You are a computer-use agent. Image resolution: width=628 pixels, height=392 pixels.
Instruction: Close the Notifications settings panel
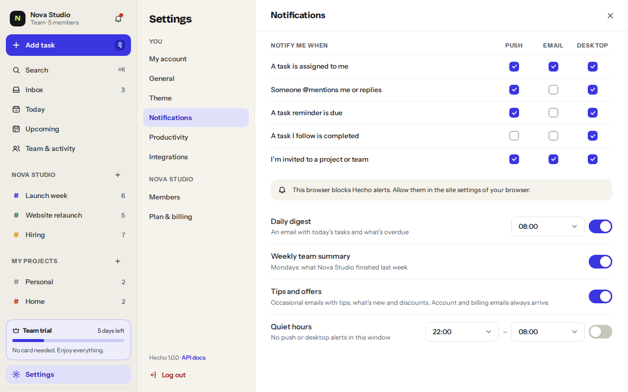click(610, 16)
